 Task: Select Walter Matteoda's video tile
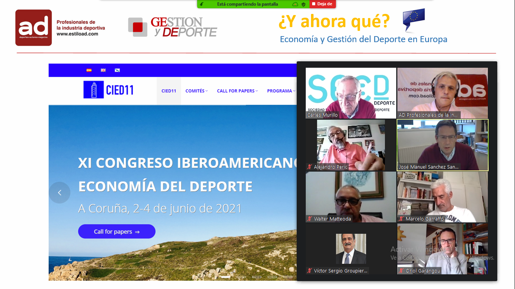click(351, 197)
